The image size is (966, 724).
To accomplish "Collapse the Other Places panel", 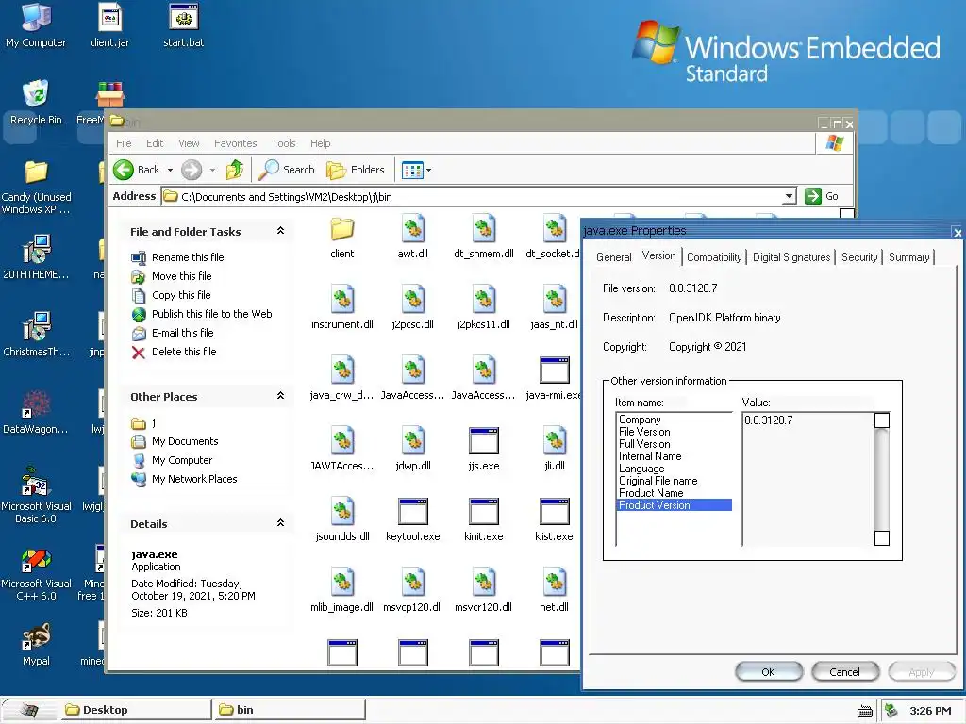I will [x=280, y=396].
